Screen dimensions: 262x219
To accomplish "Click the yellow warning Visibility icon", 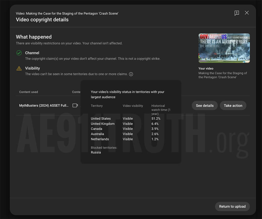I will coord(19,68).
